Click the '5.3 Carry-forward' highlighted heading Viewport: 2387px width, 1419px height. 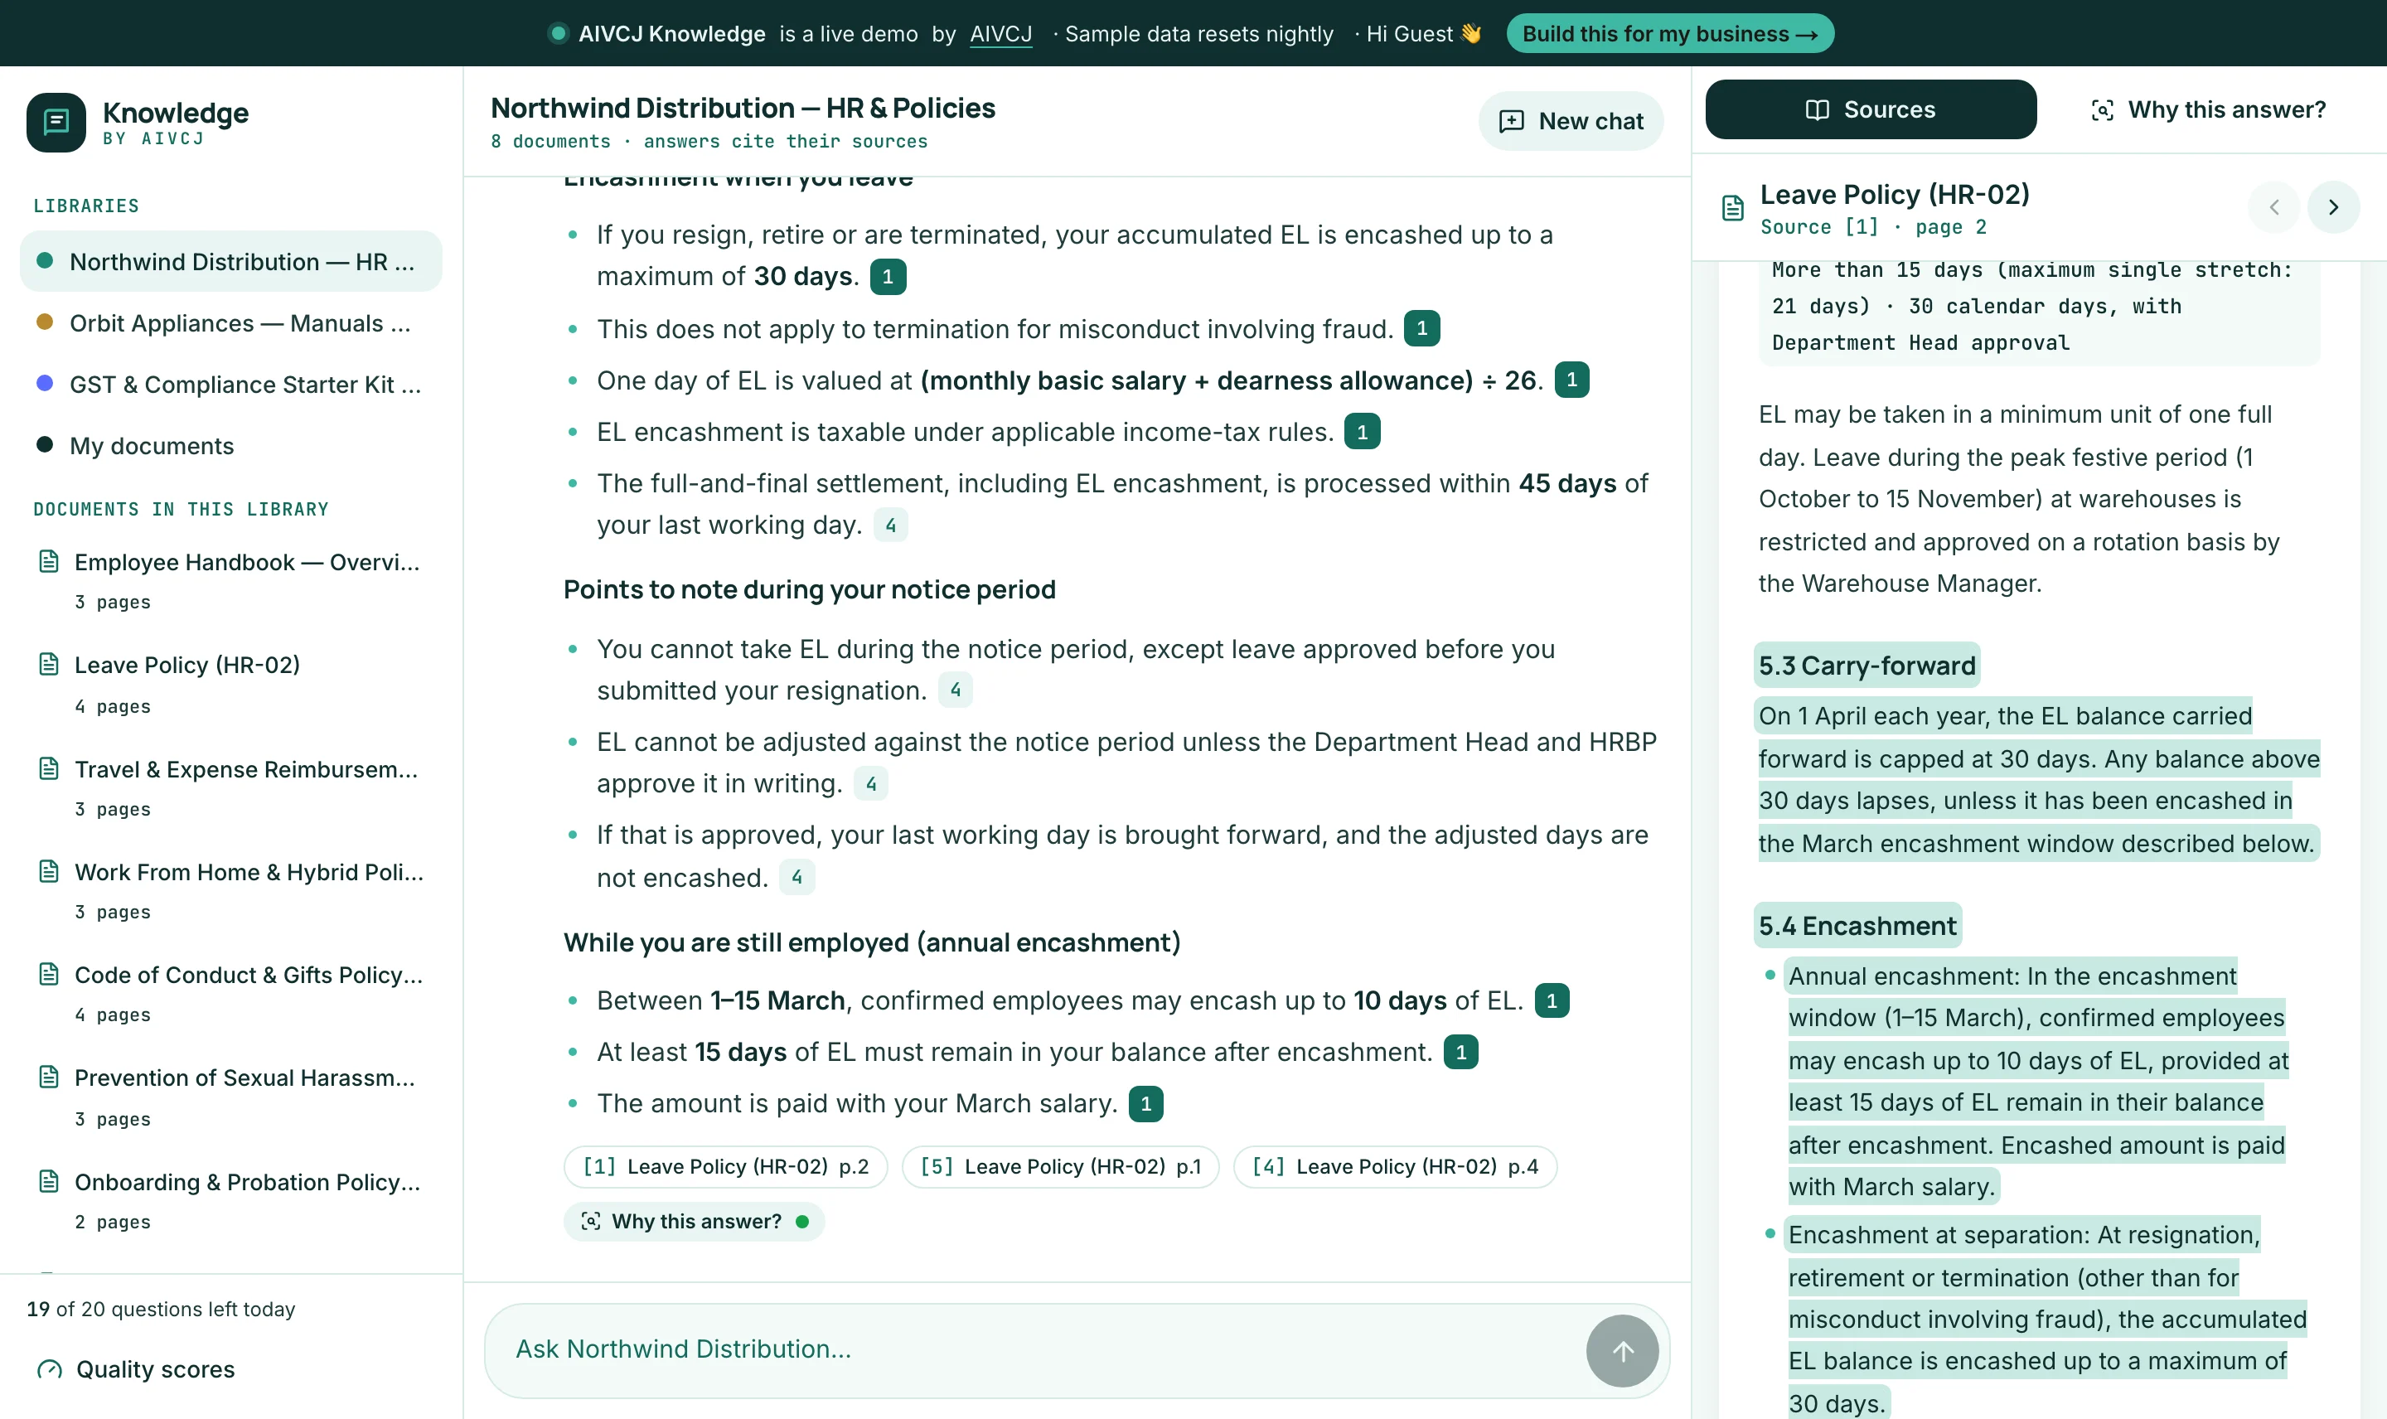point(1866,666)
